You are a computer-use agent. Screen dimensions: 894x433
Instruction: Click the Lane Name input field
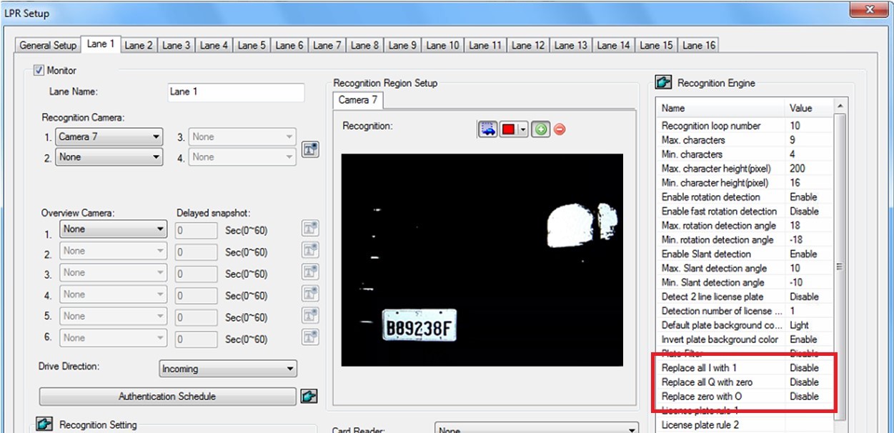tap(235, 92)
